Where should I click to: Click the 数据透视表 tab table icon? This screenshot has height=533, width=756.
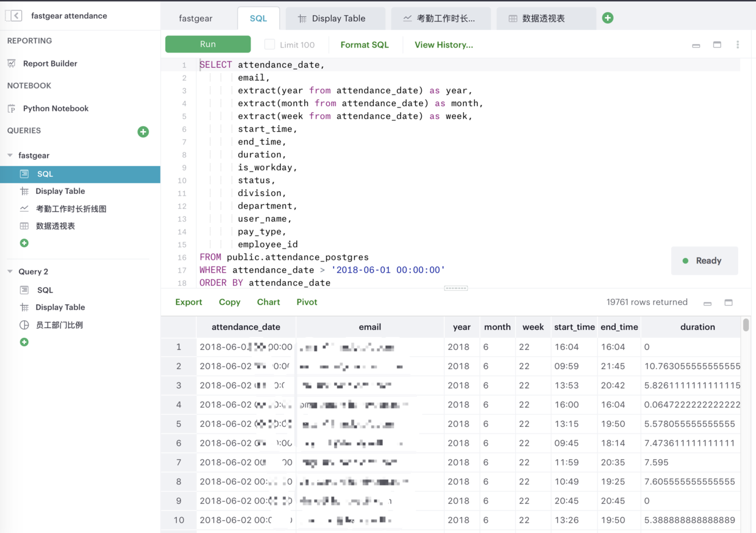point(513,19)
